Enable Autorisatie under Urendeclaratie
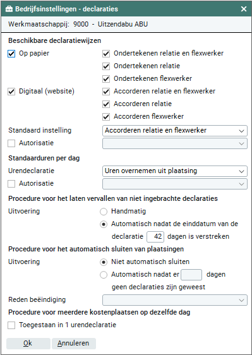This screenshot has height=355, width=252. [11, 184]
